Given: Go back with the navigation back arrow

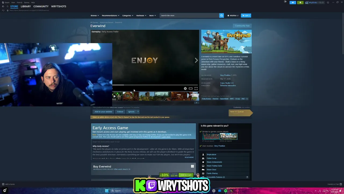Looking at the screenshot, I should (x=3, y=6).
